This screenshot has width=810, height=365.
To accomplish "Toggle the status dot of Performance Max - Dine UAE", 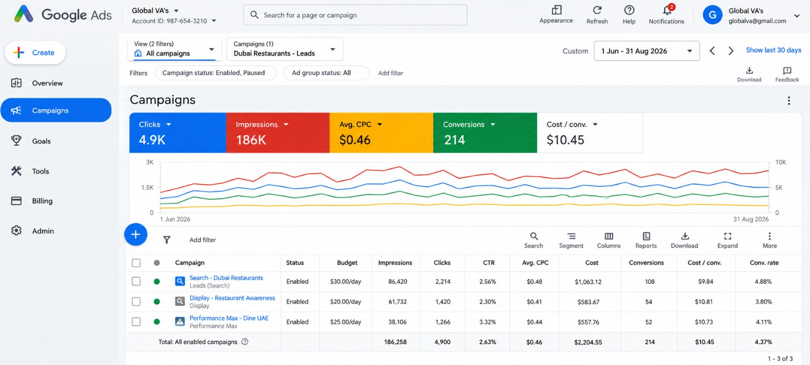I will (157, 321).
